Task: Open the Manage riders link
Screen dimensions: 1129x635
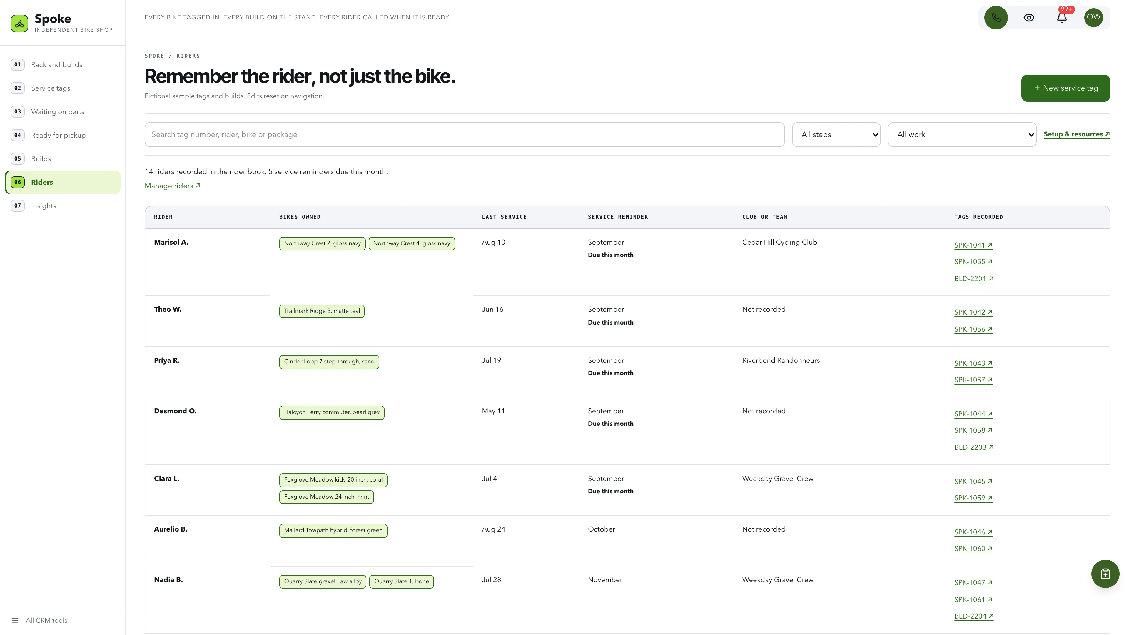Action: 173,186
